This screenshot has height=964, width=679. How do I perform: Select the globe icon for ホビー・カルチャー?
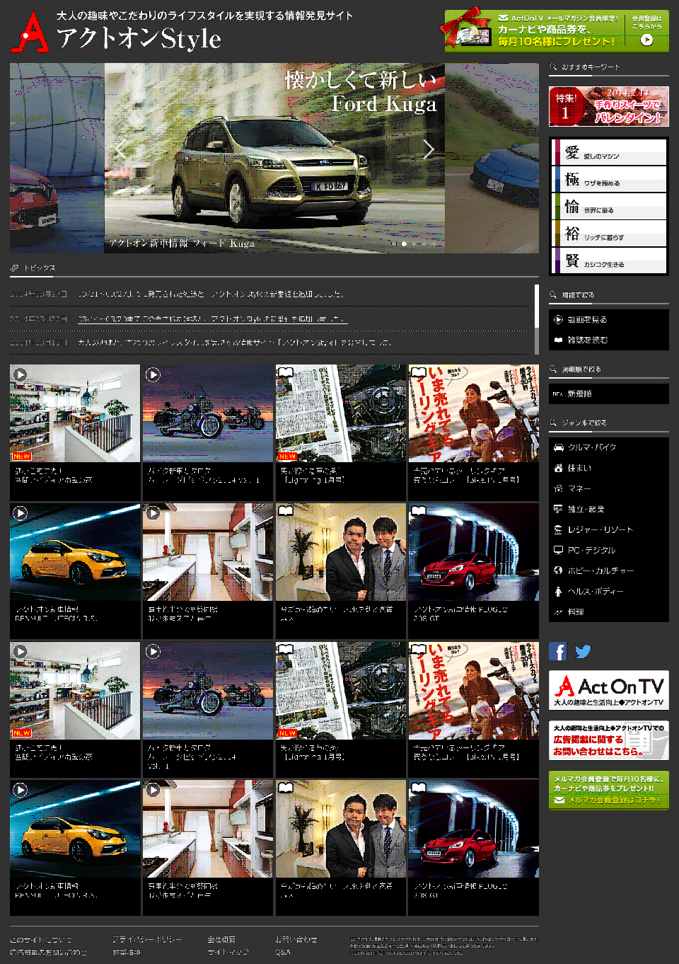click(x=558, y=570)
